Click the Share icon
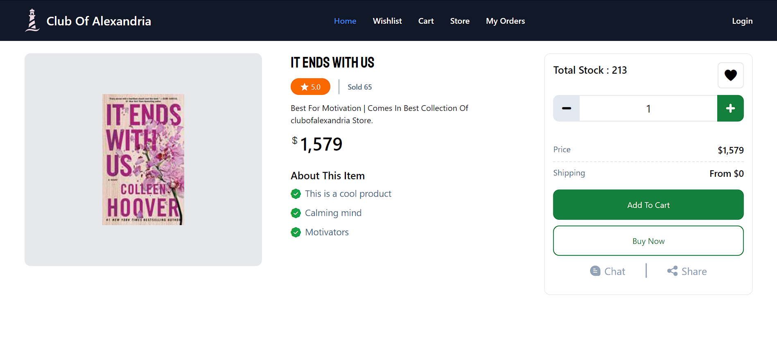Viewport: 777px width, 361px height. 672,271
